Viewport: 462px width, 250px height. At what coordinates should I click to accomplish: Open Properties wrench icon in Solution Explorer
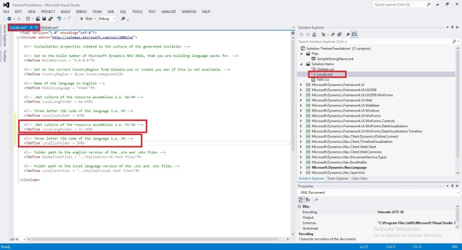coord(348,34)
